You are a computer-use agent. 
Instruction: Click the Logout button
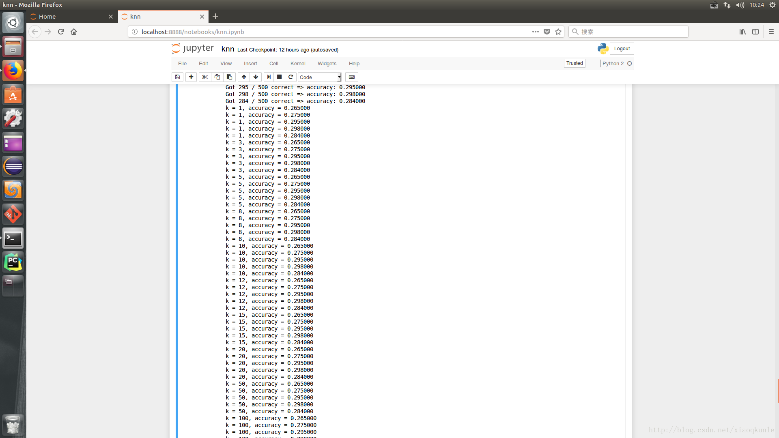pyautogui.click(x=622, y=49)
